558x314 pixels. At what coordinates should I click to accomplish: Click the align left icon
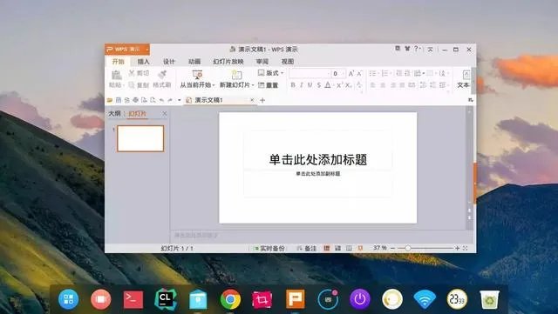click(x=373, y=85)
